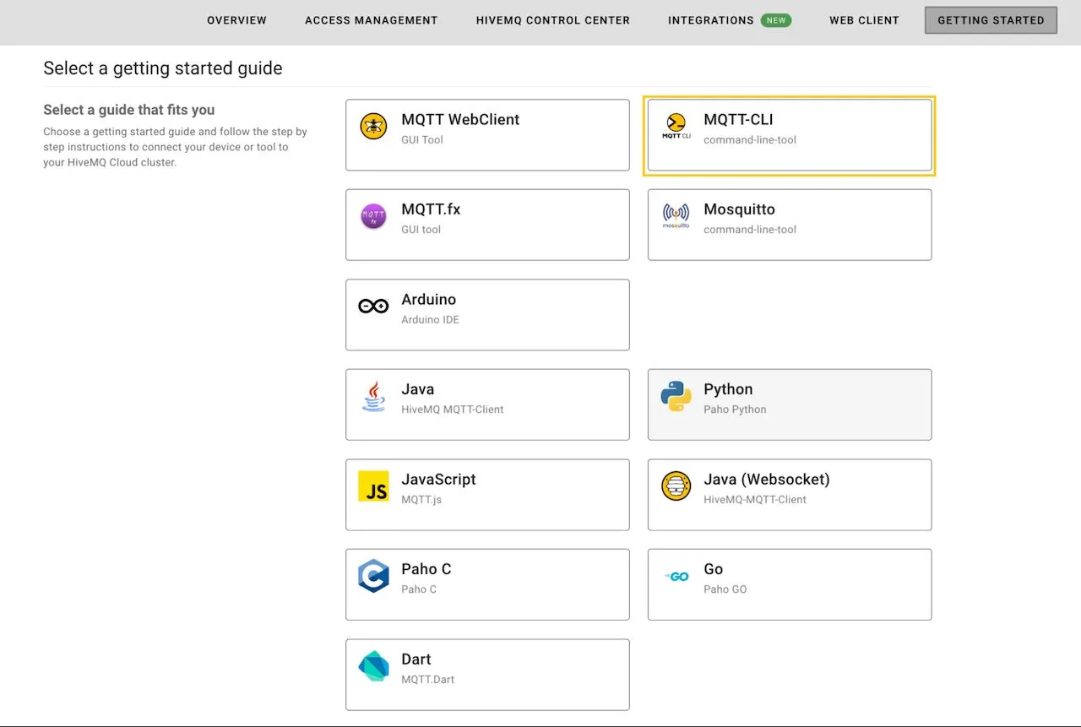
Task: Click the 'MQTT.Dart' subtitle text
Action: [x=427, y=680]
